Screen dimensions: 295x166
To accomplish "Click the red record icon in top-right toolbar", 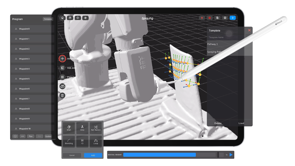I will pos(209,18).
